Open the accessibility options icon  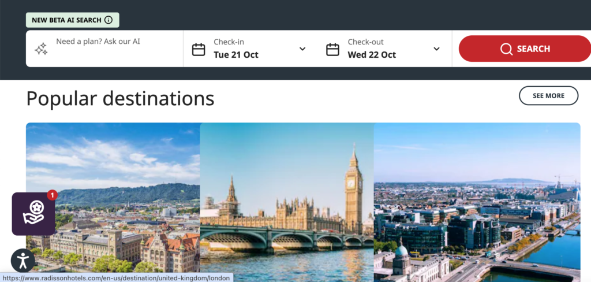(23, 260)
